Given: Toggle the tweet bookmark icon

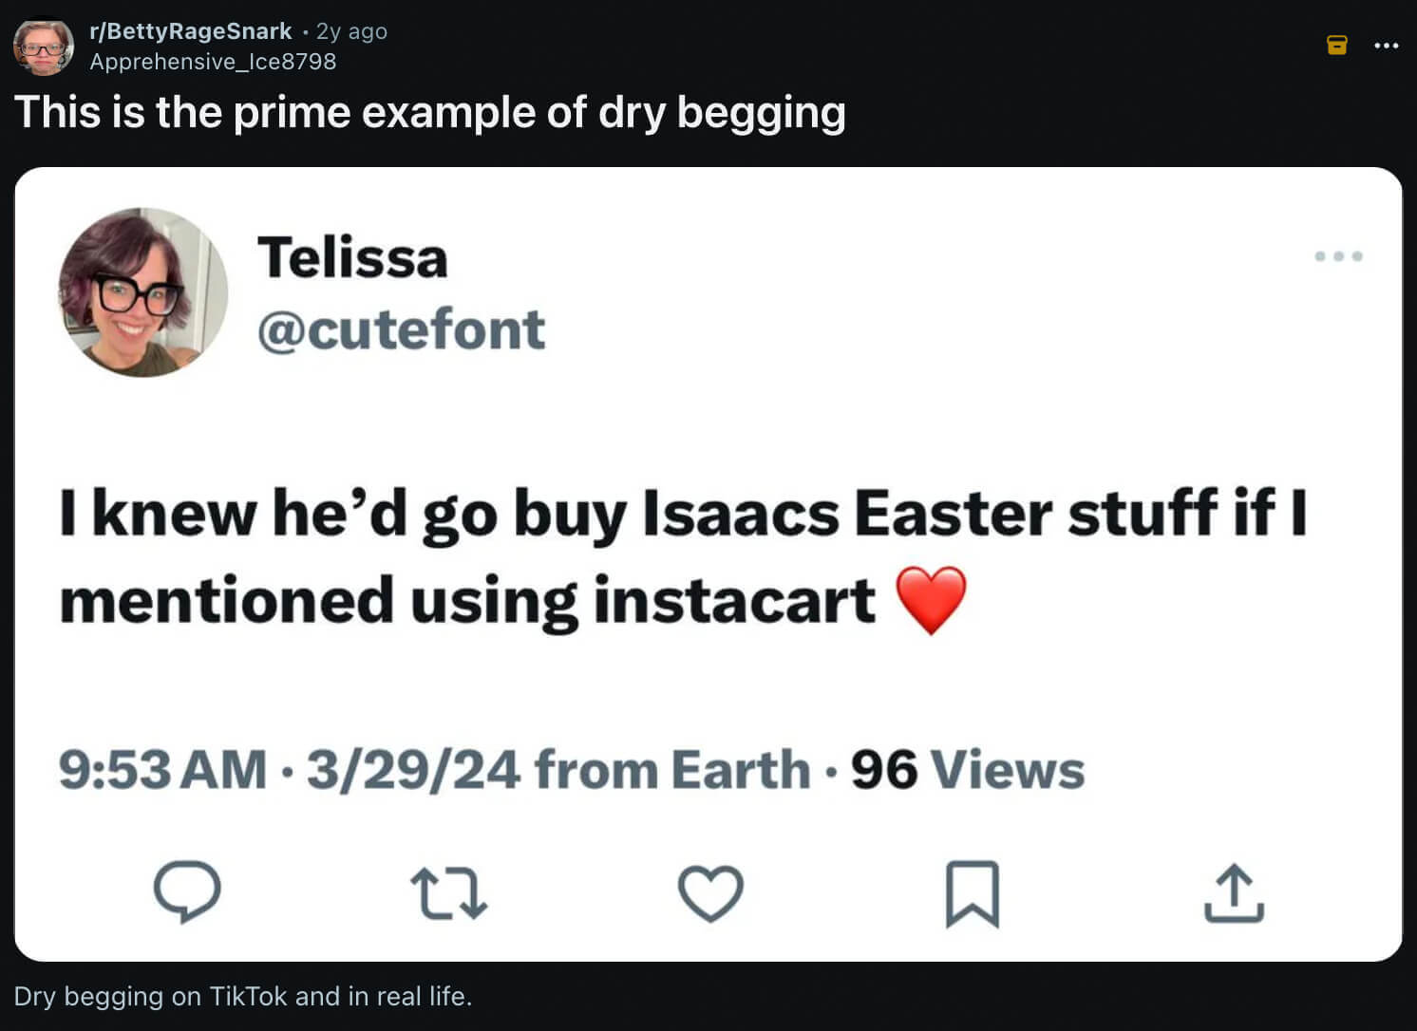Looking at the screenshot, I should tap(972, 893).
